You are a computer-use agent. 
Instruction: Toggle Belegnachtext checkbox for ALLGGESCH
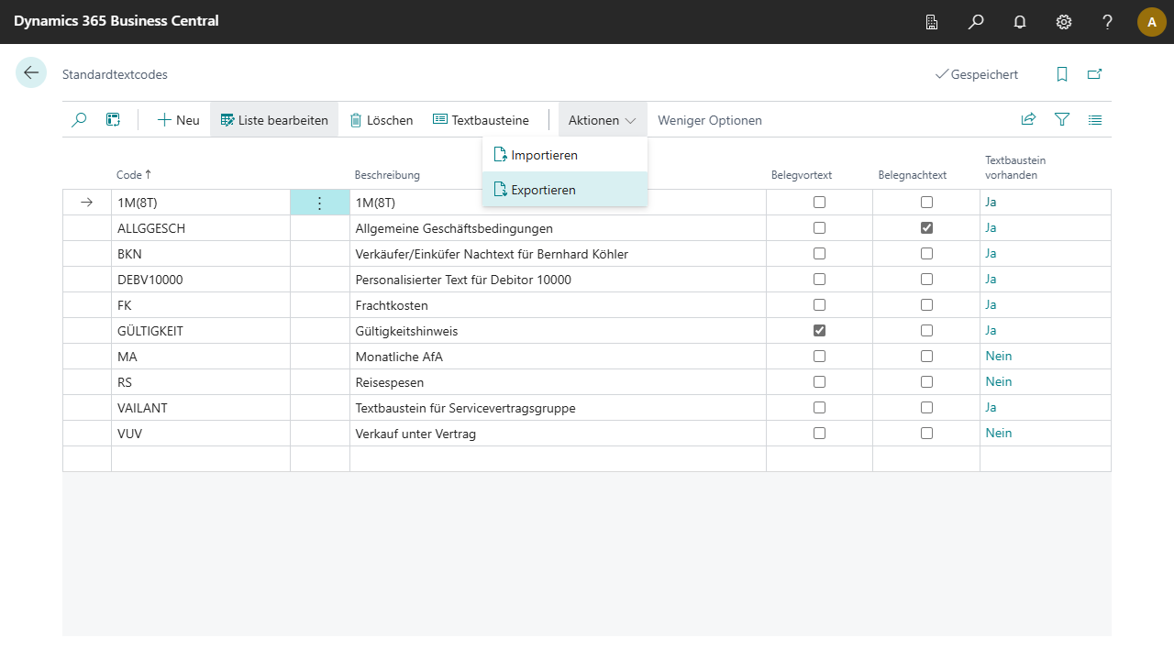click(926, 227)
